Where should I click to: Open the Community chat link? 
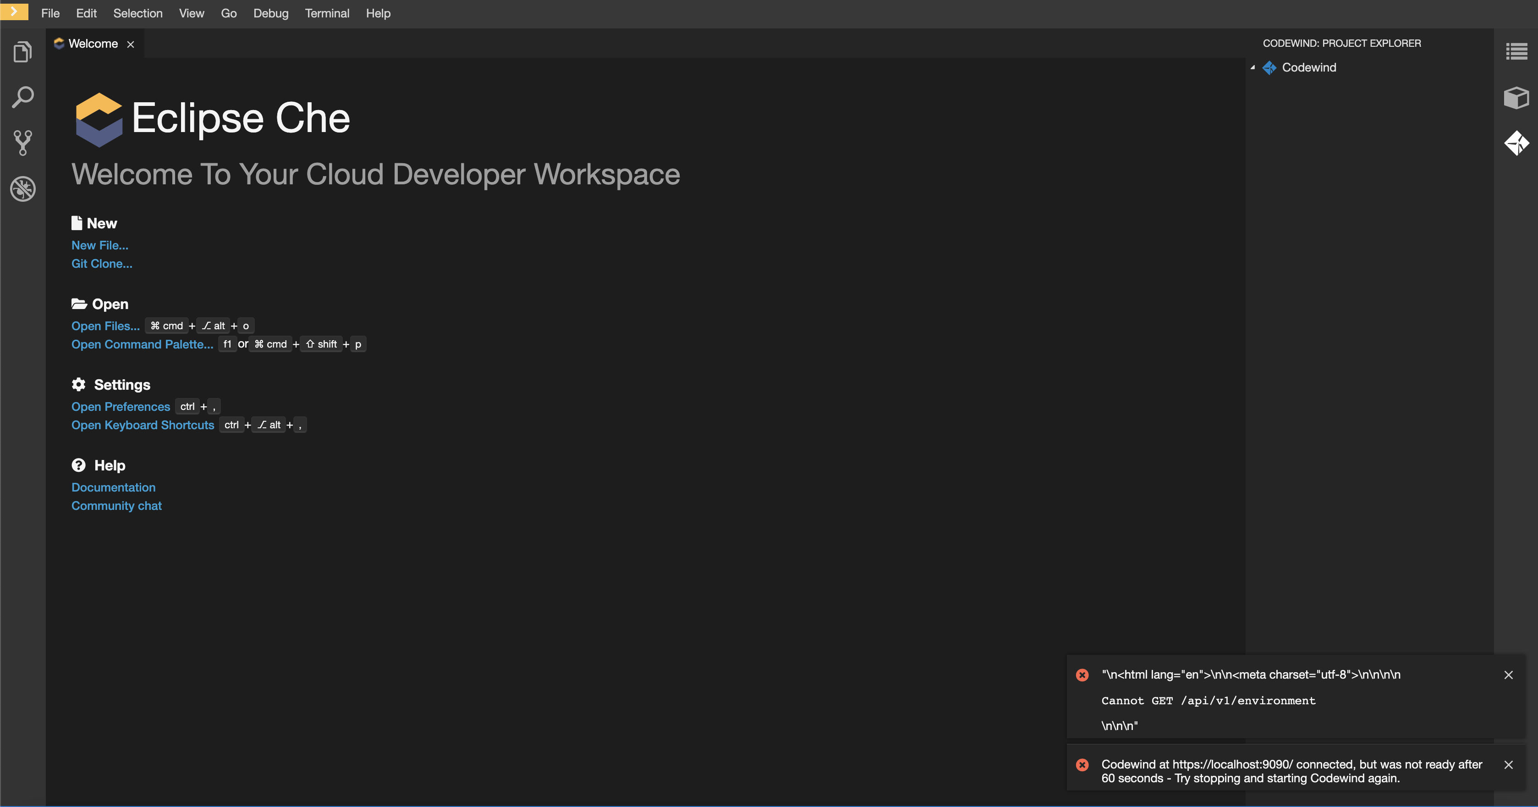[x=116, y=505]
